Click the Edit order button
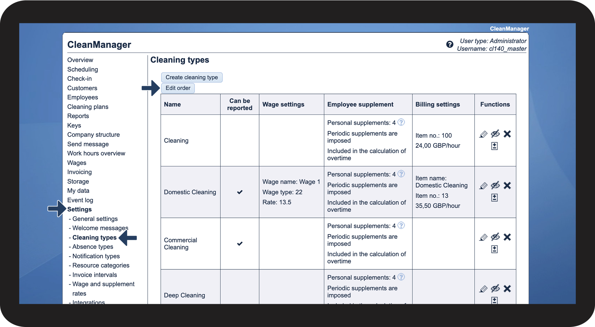Image resolution: width=595 pixels, height=327 pixels. point(178,88)
